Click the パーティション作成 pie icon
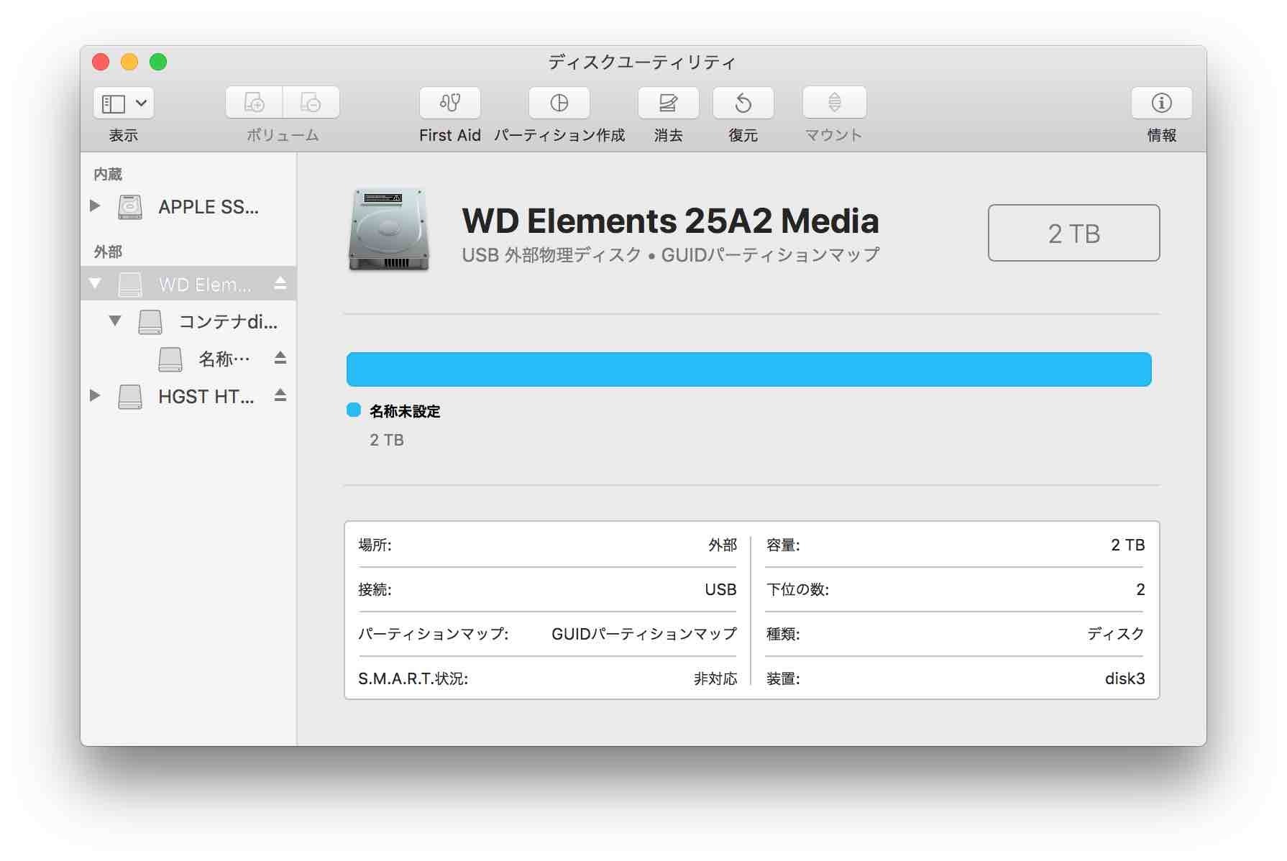The height and width of the screenshot is (861, 1287). (559, 103)
